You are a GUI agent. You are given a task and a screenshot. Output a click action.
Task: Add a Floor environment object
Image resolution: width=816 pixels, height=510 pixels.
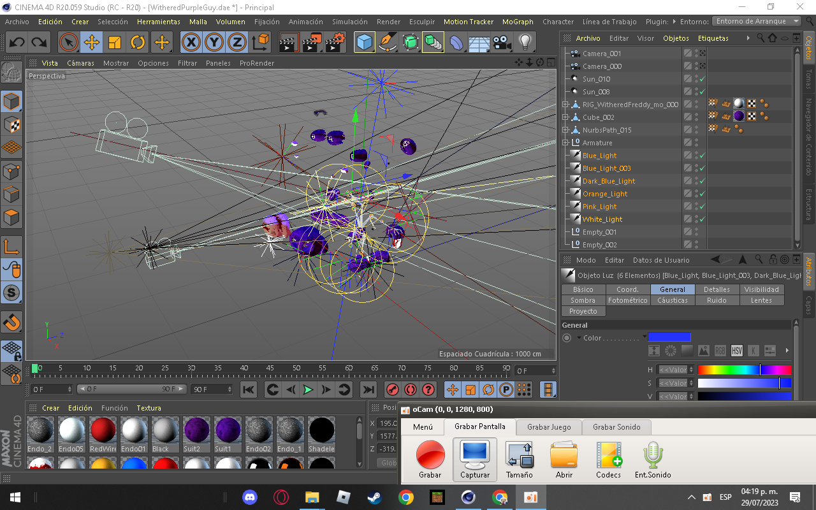coord(479,43)
